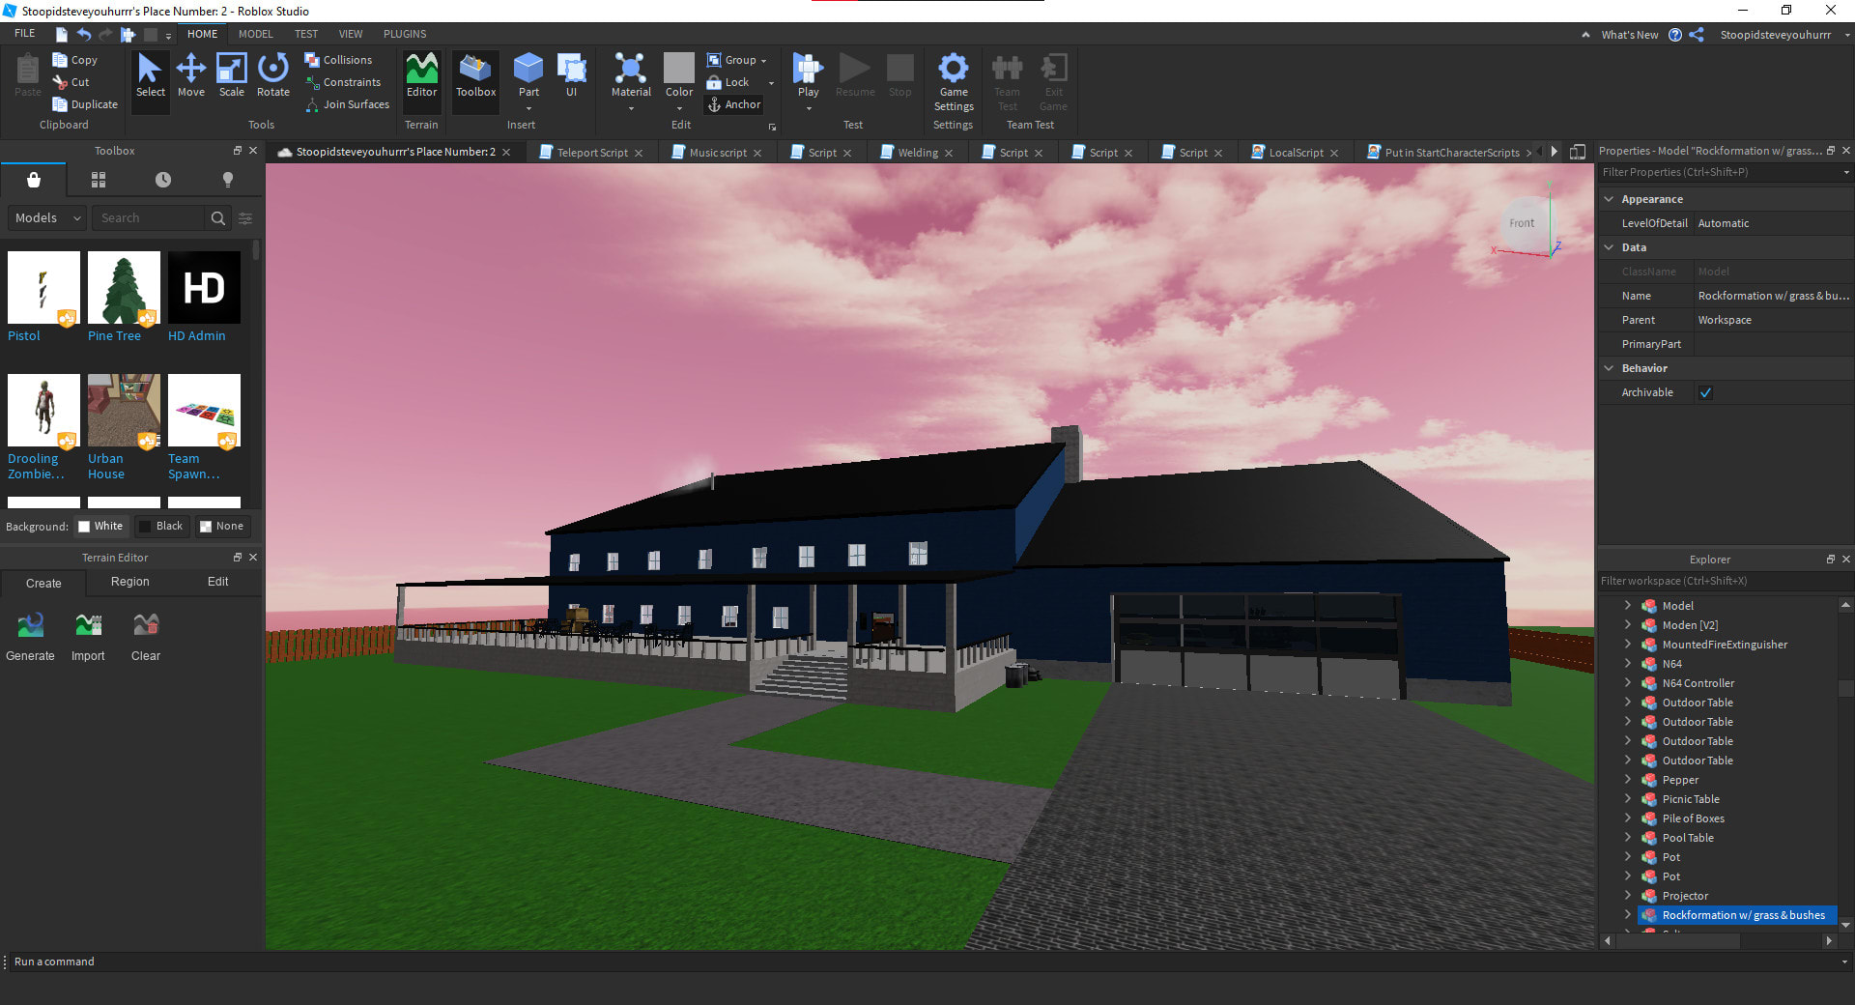Collapse the Data properties section
The width and height of the screenshot is (1855, 1005).
point(1609,247)
